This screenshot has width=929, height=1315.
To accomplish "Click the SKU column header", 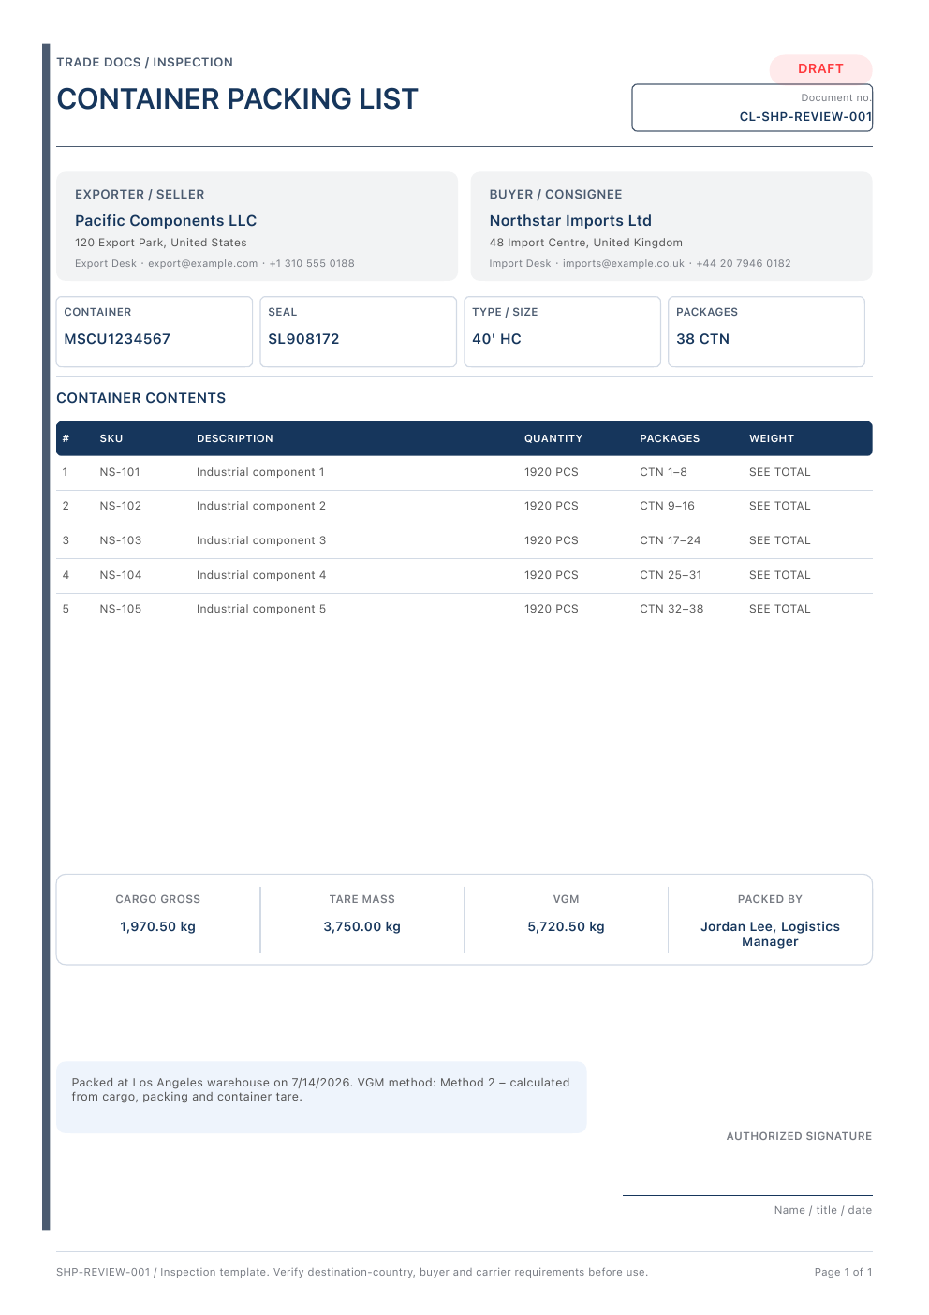I will pos(111,438).
